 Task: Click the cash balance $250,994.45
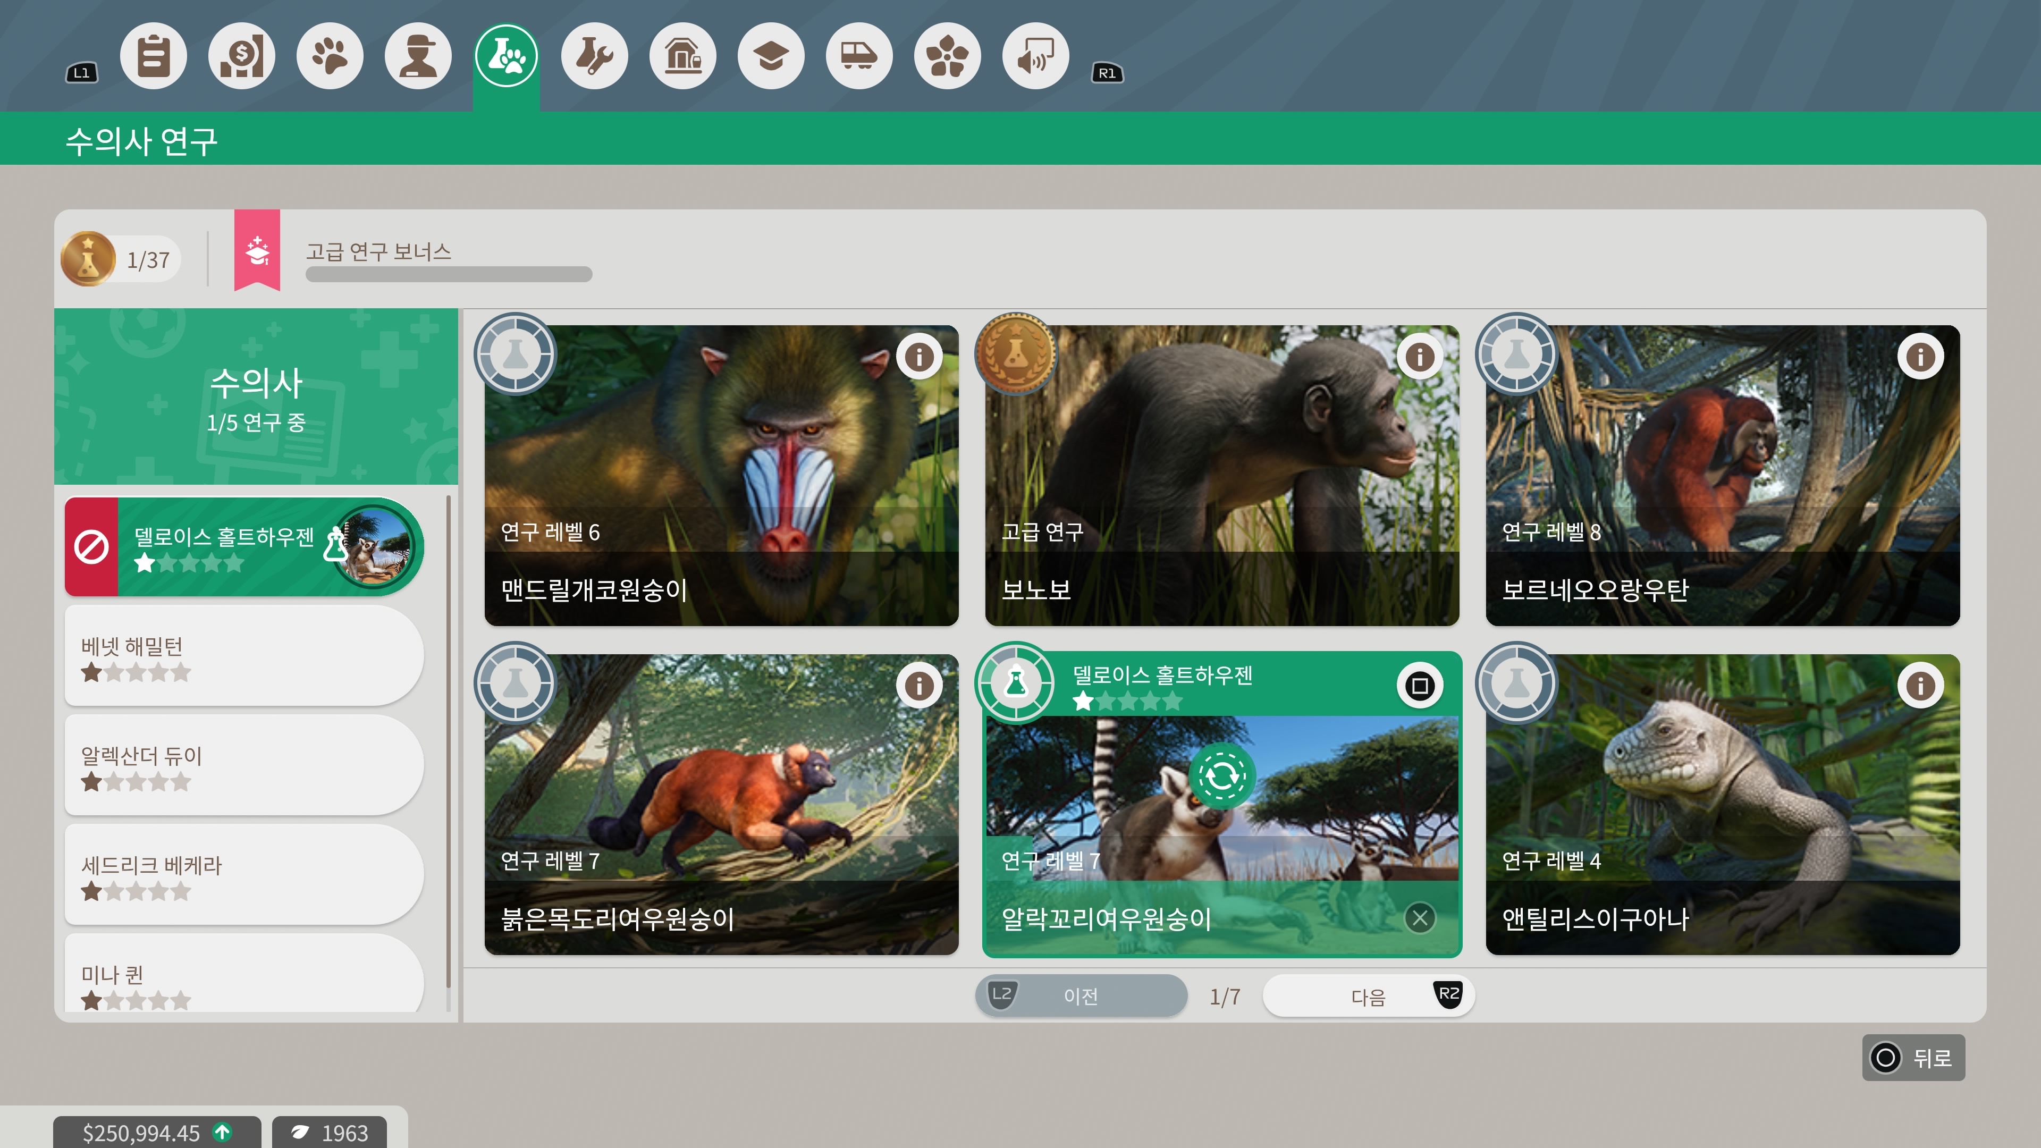tap(157, 1133)
